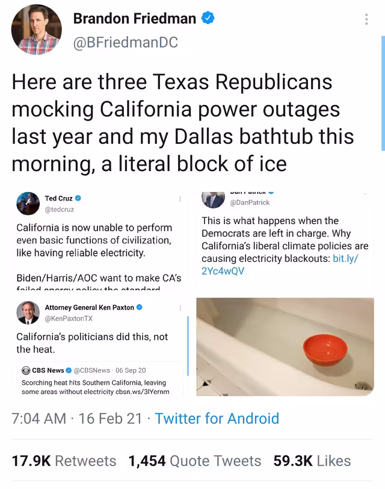The image size is (385, 489).
Task: Click Brandon Friedman's verified badge
Action: [208, 19]
